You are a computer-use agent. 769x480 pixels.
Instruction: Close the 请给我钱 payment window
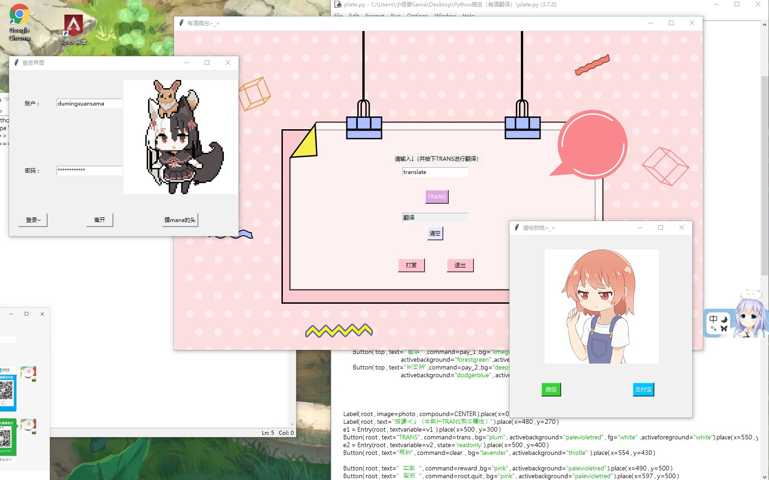click(x=682, y=227)
